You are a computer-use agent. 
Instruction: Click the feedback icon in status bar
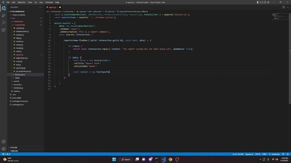283,154
